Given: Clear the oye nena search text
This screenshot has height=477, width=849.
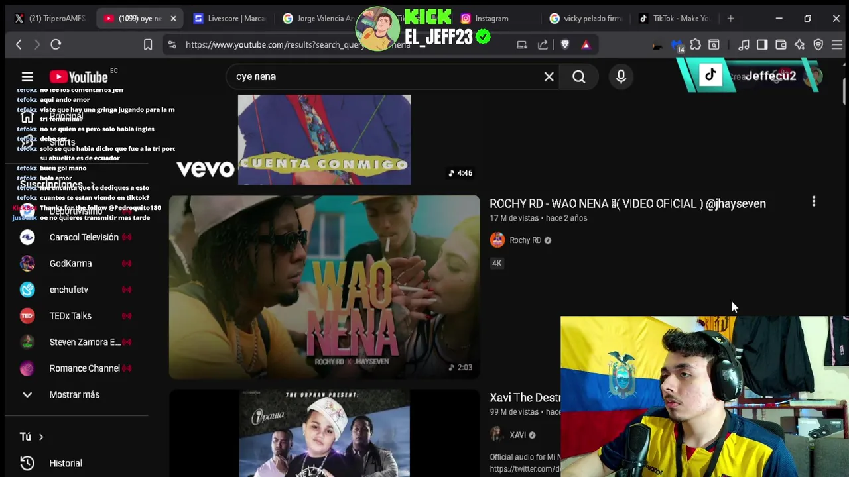Looking at the screenshot, I should point(549,77).
